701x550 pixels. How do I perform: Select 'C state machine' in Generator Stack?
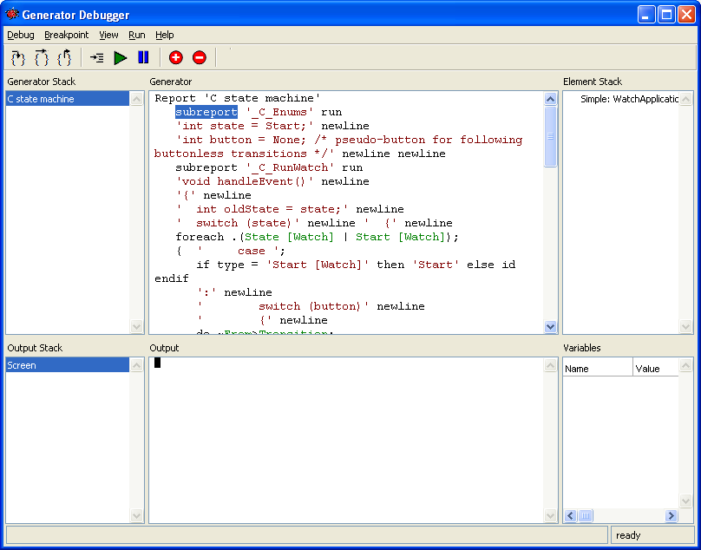pyautogui.click(x=41, y=99)
